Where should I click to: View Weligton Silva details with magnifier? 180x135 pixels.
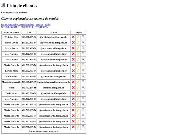click(x=83, y=37)
